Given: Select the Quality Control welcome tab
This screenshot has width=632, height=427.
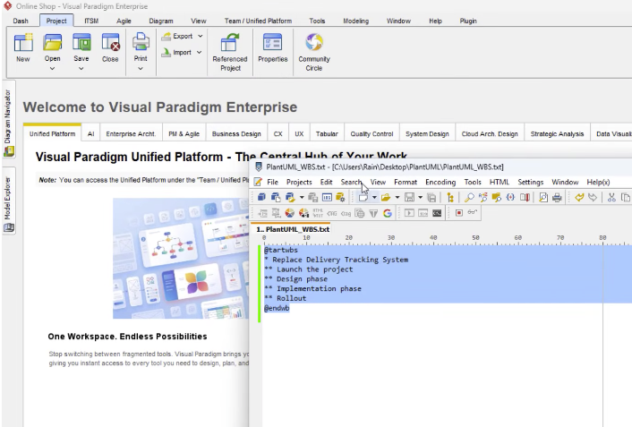Looking at the screenshot, I should click(372, 134).
